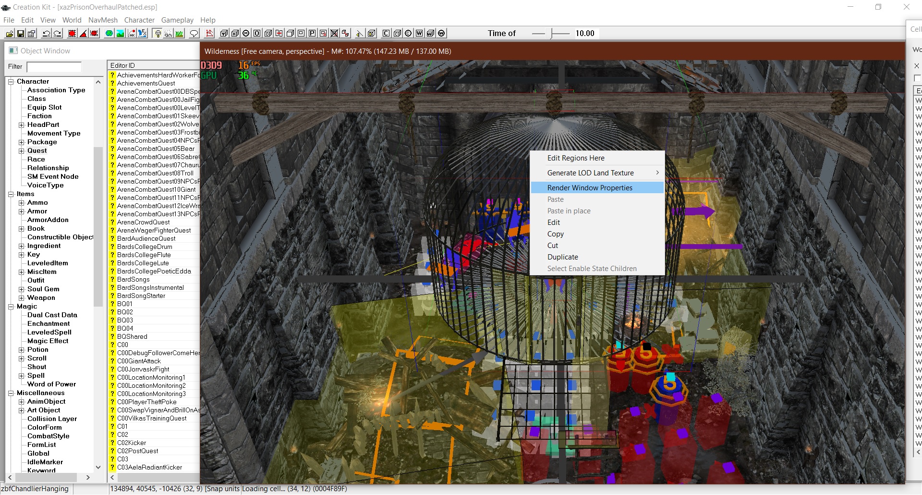Click the O cube toolbar icon
Image resolution: width=922 pixels, height=495 pixels.
(x=267, y=33)
